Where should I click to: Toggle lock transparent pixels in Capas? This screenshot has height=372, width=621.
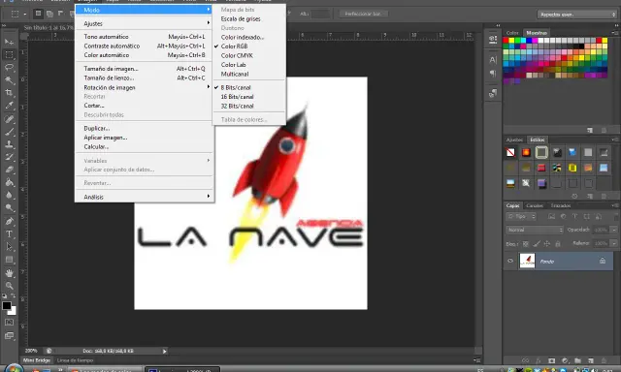(526, 244)
